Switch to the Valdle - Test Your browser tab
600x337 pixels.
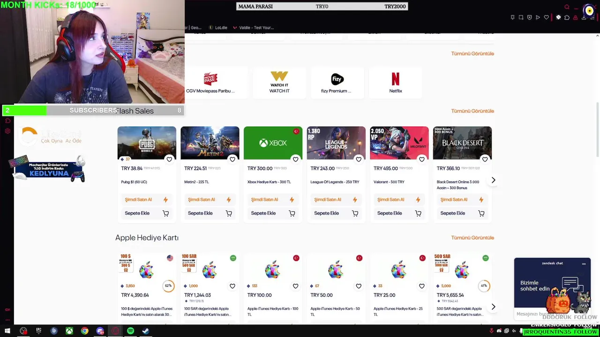253,28
